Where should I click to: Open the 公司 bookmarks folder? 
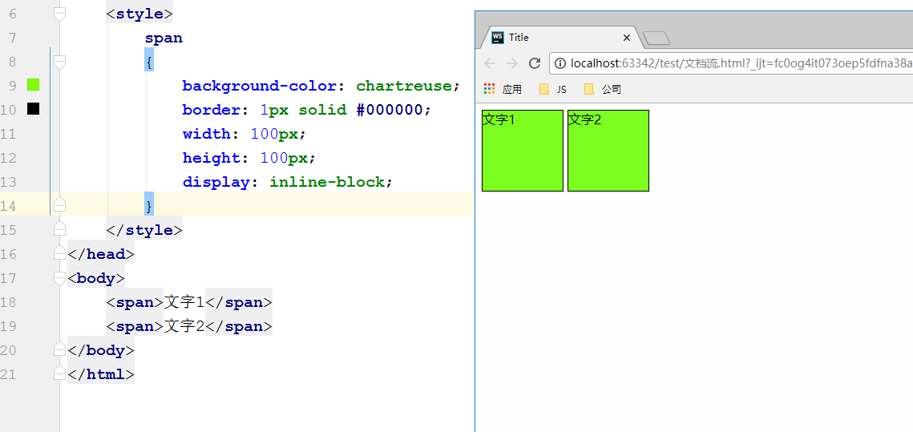[603, 89]
